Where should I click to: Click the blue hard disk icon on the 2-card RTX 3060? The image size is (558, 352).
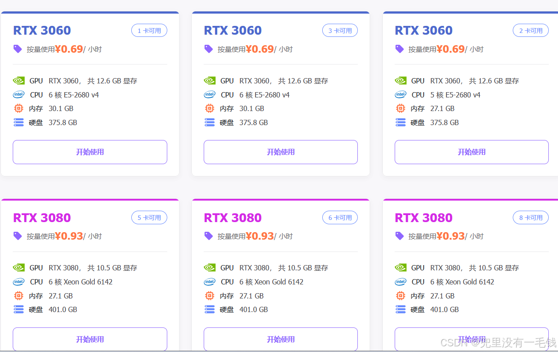pyautogui.click(x=400, y=122)
